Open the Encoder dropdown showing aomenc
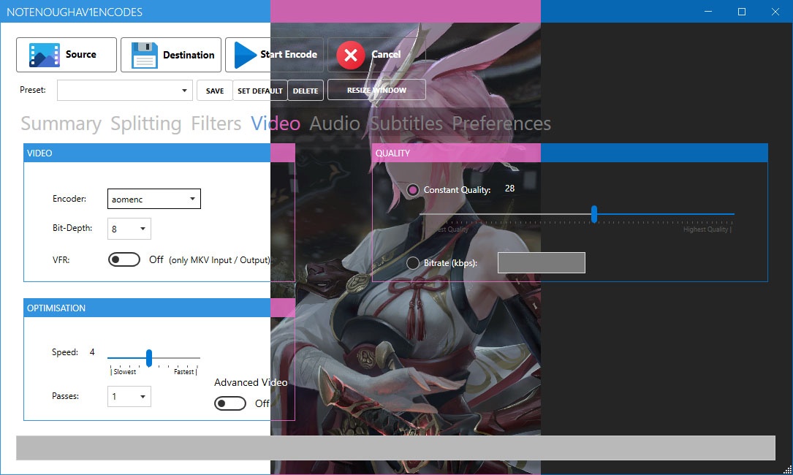This screenshot has height=475, width=793. pyautogui.click(x=153, y=199)
